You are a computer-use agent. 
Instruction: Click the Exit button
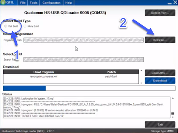pos(160,125)
